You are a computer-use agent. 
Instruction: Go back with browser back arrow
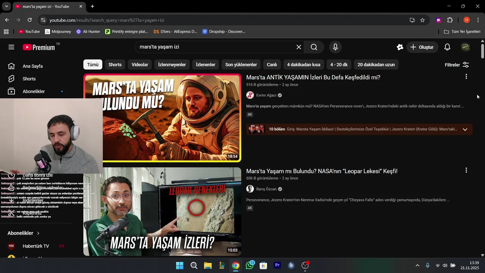[x=7, y=20]
